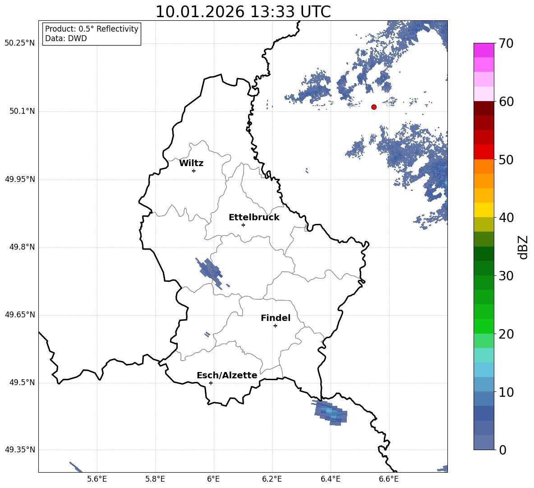Click the colorbar tick value 30
This screenshot has height=488, width=534.
click(506, 276)
